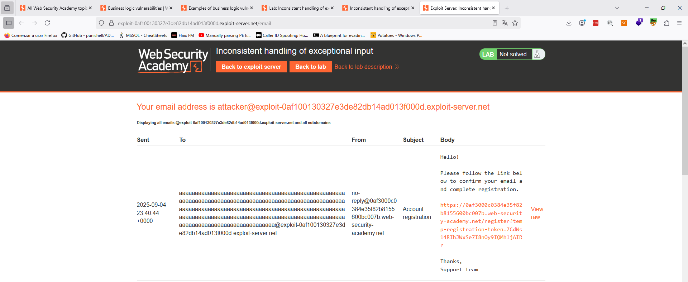
Task: Open the Downloads panel
Action: point(569,23)
